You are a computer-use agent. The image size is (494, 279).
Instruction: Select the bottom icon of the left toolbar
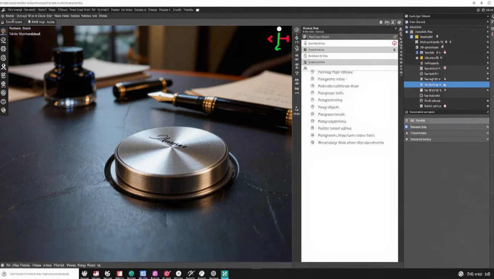pyautogui.click(x=3, y=110)
